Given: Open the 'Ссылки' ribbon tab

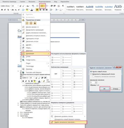Looking at the screenshot, I should [x=22, y=2].
